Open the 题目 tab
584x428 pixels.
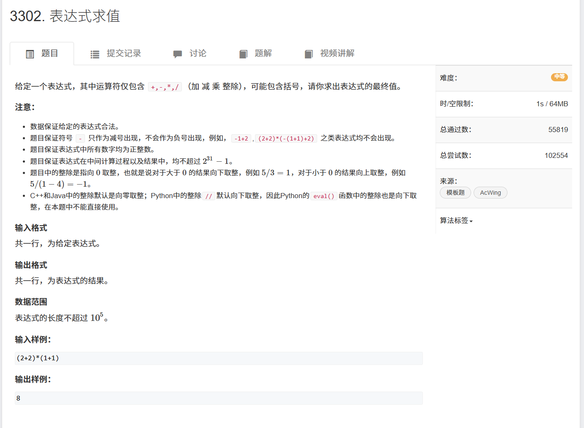point(42,54)
